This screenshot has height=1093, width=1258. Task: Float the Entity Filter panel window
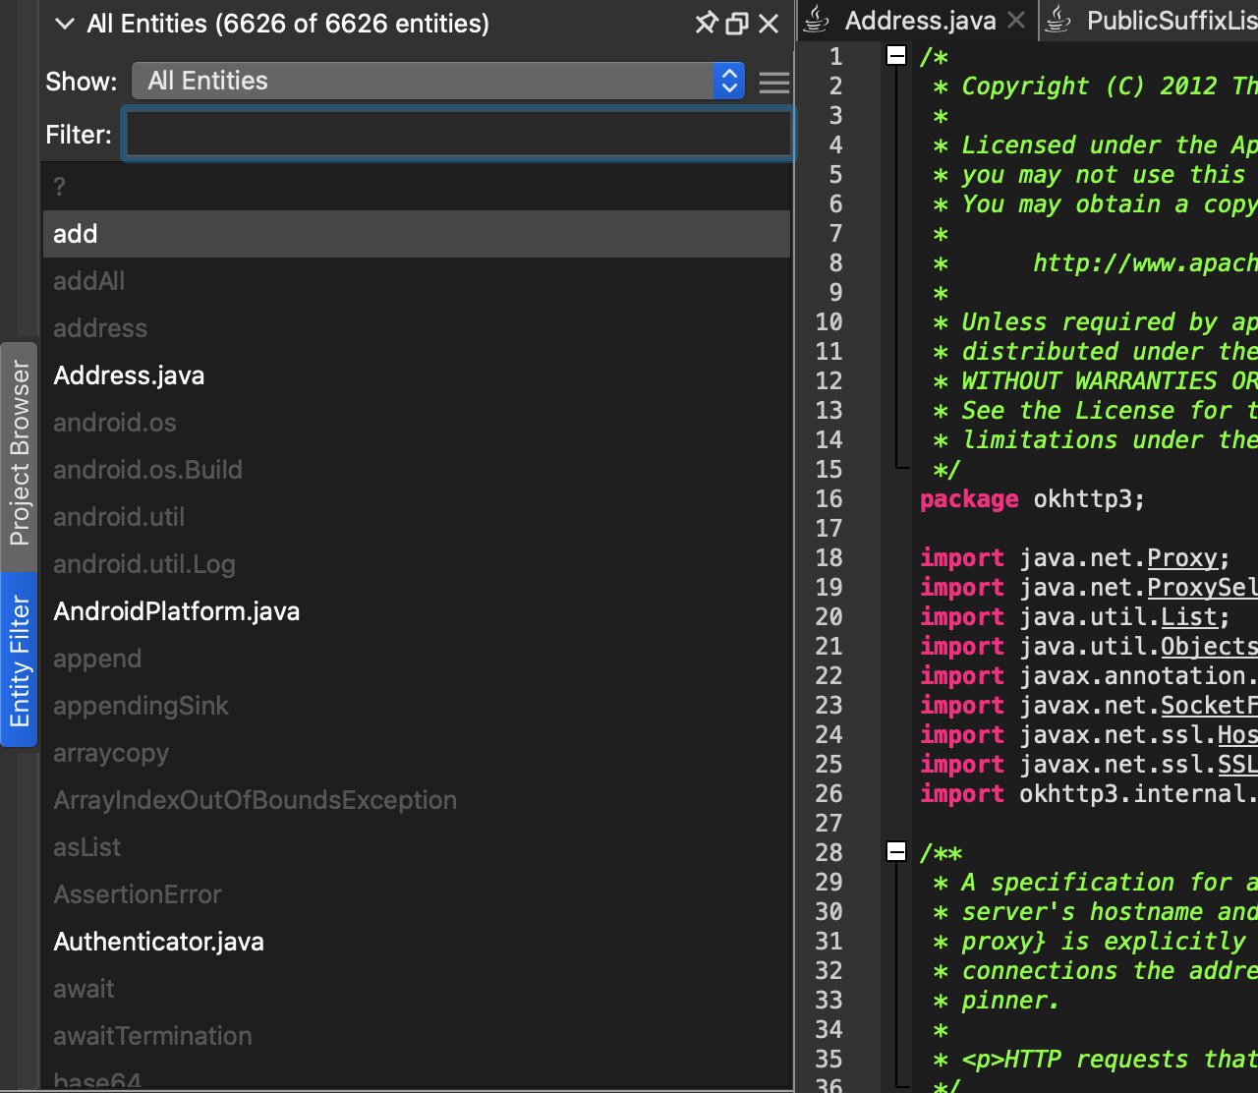(737, 24)
